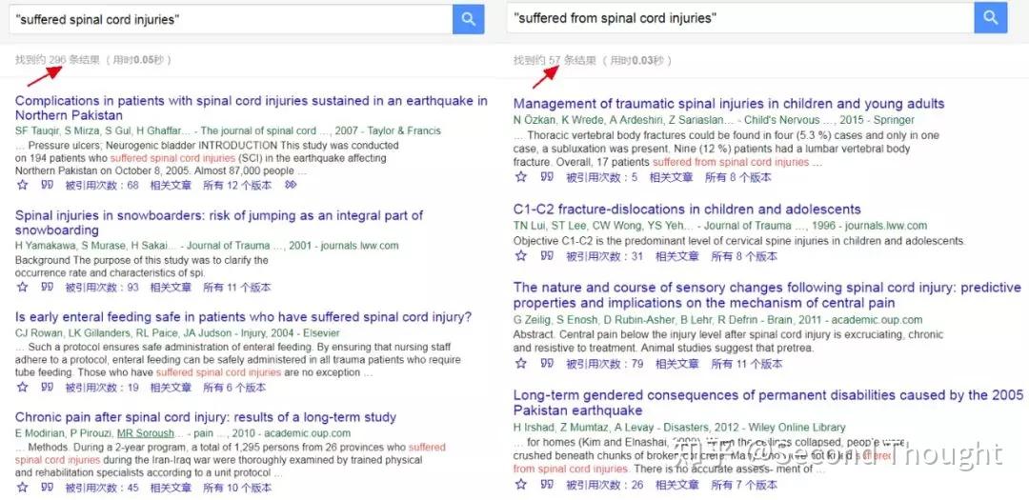Open the double-arrow more icon for the Tauqir result
Screen dimensions: 1029x500
pyautogui.click(x=291, y=185)
